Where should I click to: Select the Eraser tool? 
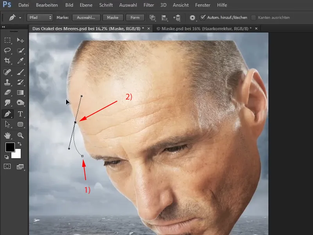[x=7, y=92]
